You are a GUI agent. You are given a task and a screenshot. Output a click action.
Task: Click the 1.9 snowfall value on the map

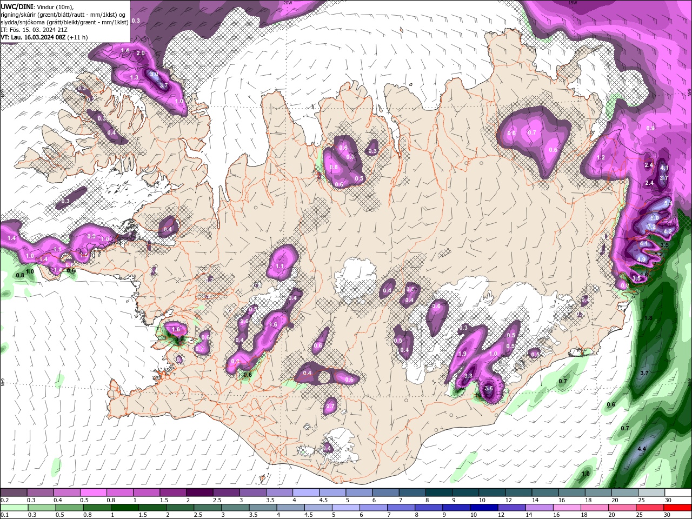[x=462, y=354]
